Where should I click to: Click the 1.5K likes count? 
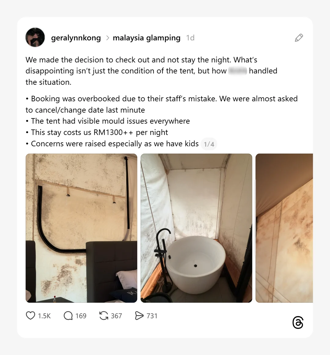coord(44,316)
